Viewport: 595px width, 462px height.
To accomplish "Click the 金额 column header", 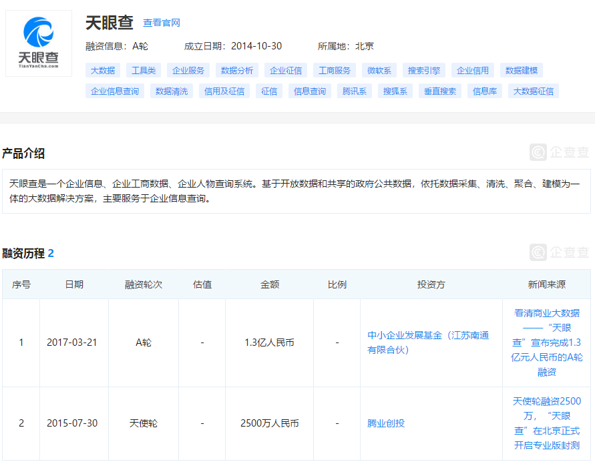I will [x=270, y=284].
